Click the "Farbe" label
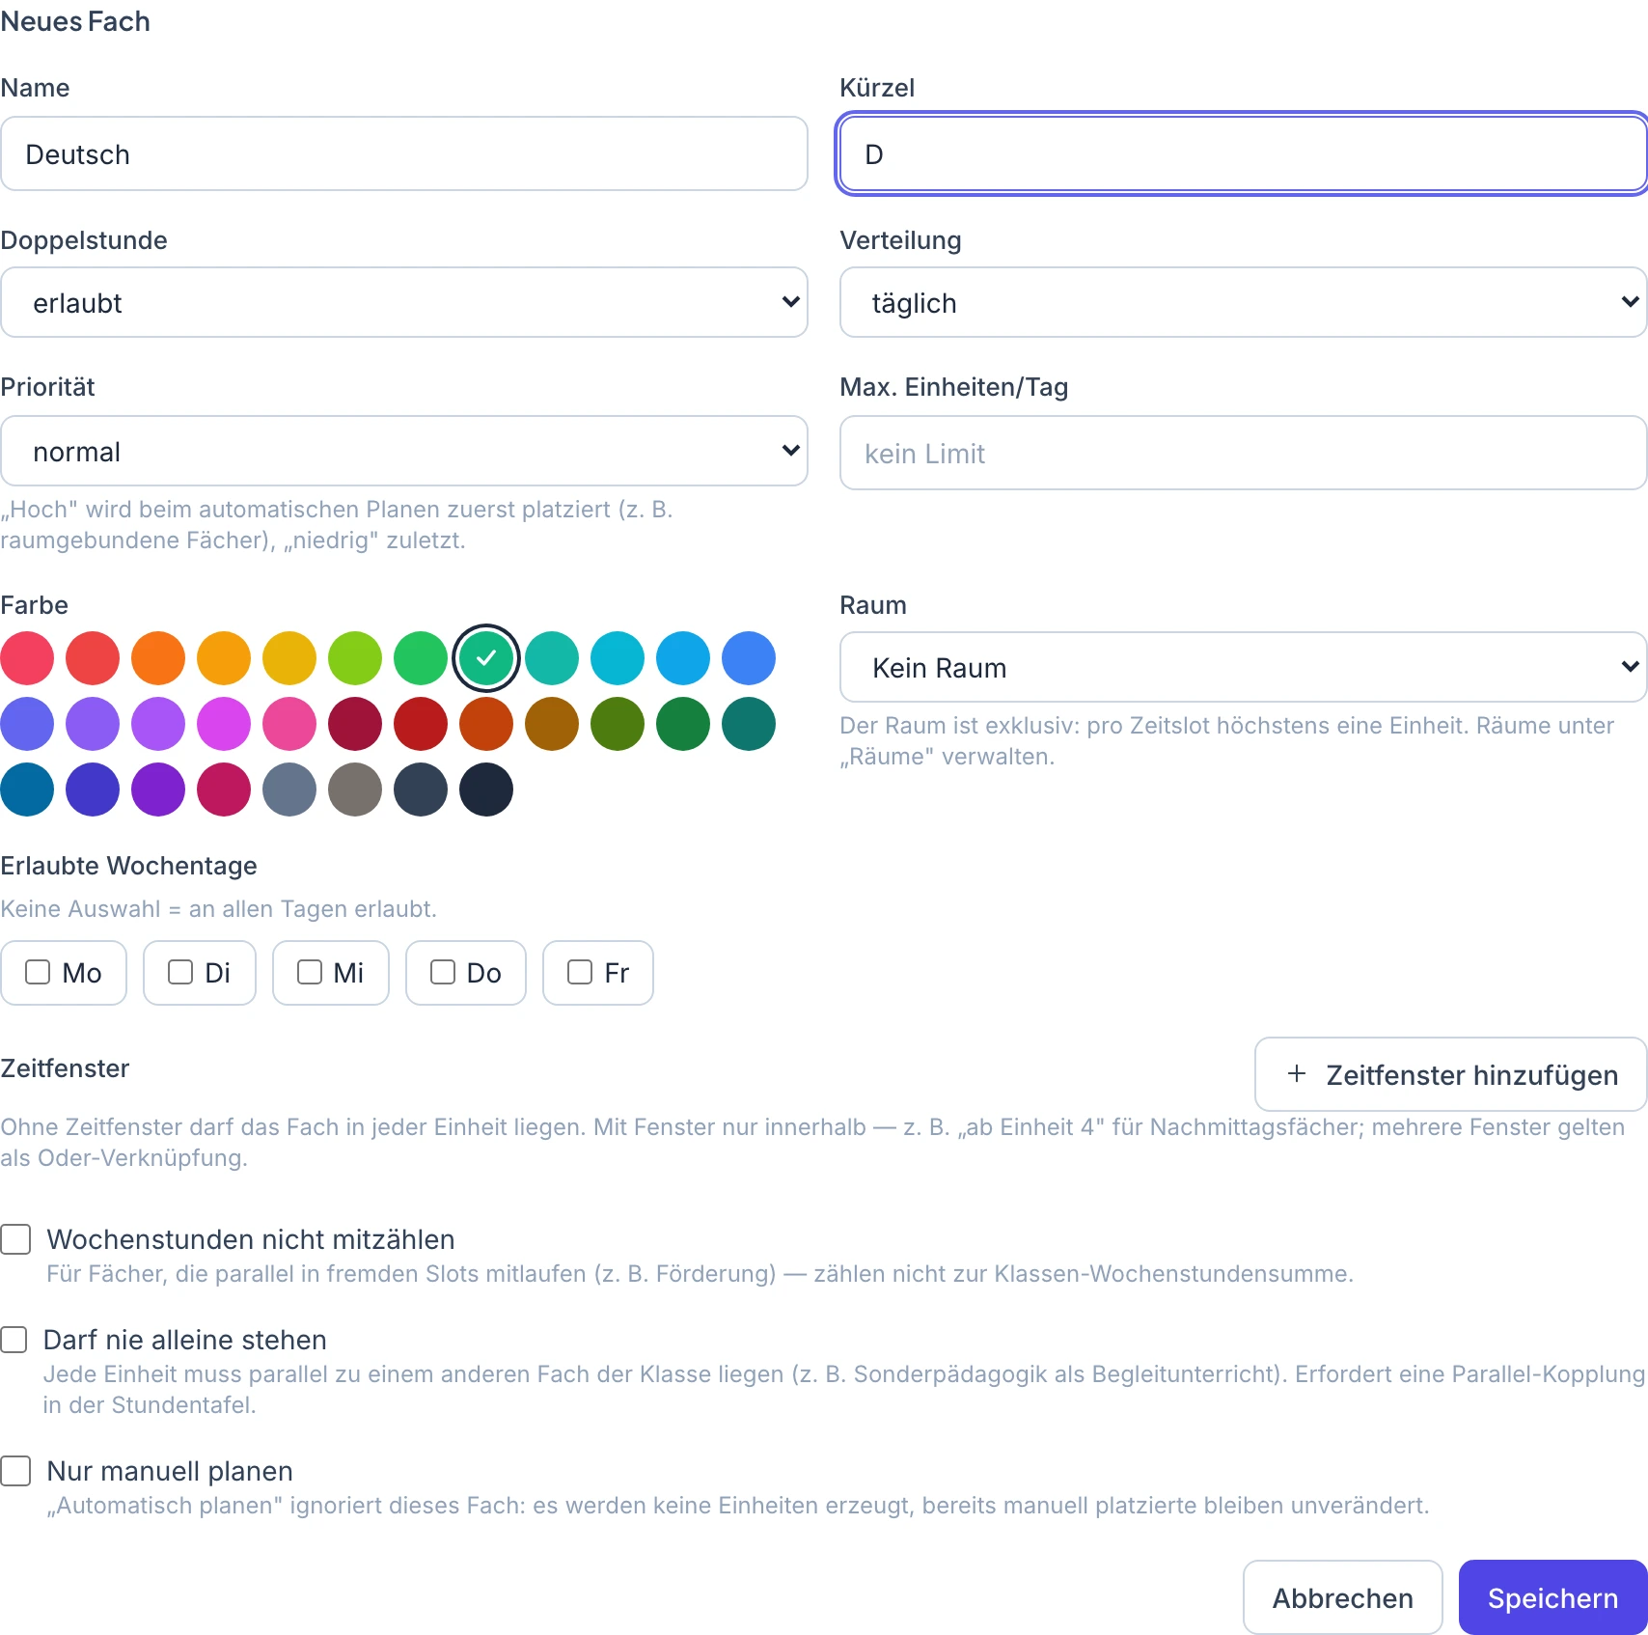This screenshot has height=1635, width=1648. click(x=35, y=605)
